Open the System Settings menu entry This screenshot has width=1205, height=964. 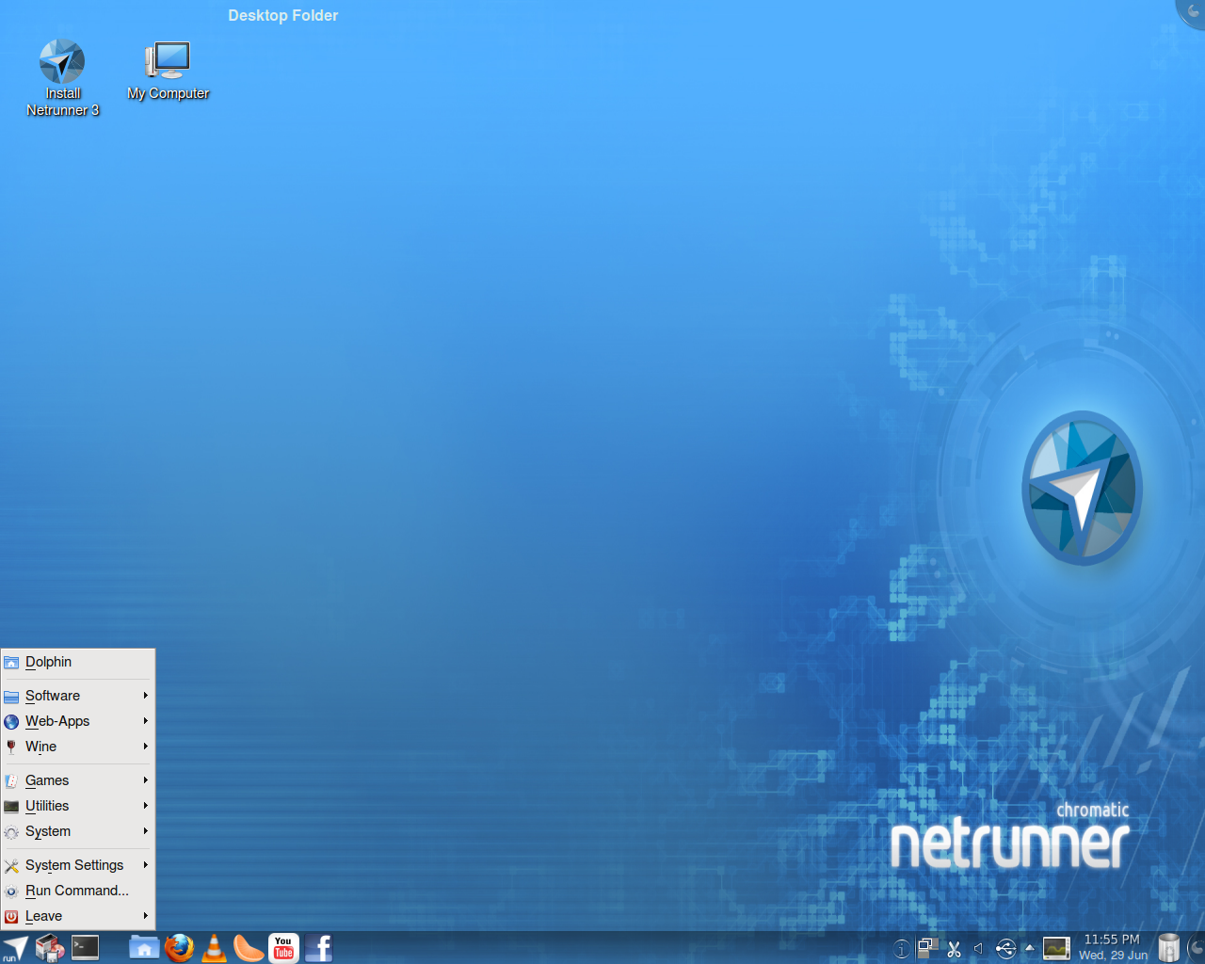point(78,865)
